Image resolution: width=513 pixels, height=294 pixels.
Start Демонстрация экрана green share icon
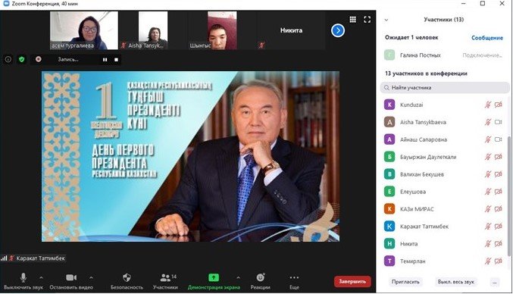pos(214,277)
